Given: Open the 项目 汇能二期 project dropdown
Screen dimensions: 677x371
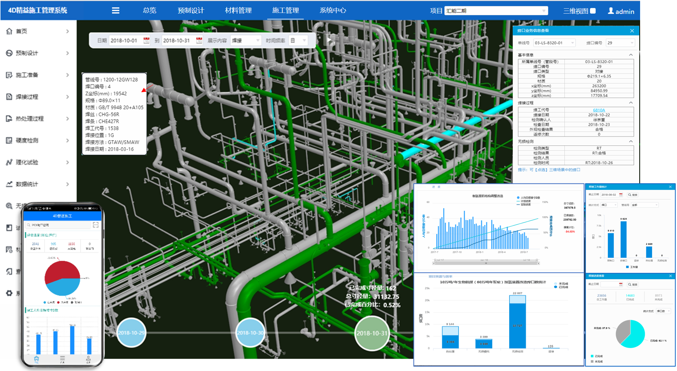Looking at the screenshot, I should (496, 11).
